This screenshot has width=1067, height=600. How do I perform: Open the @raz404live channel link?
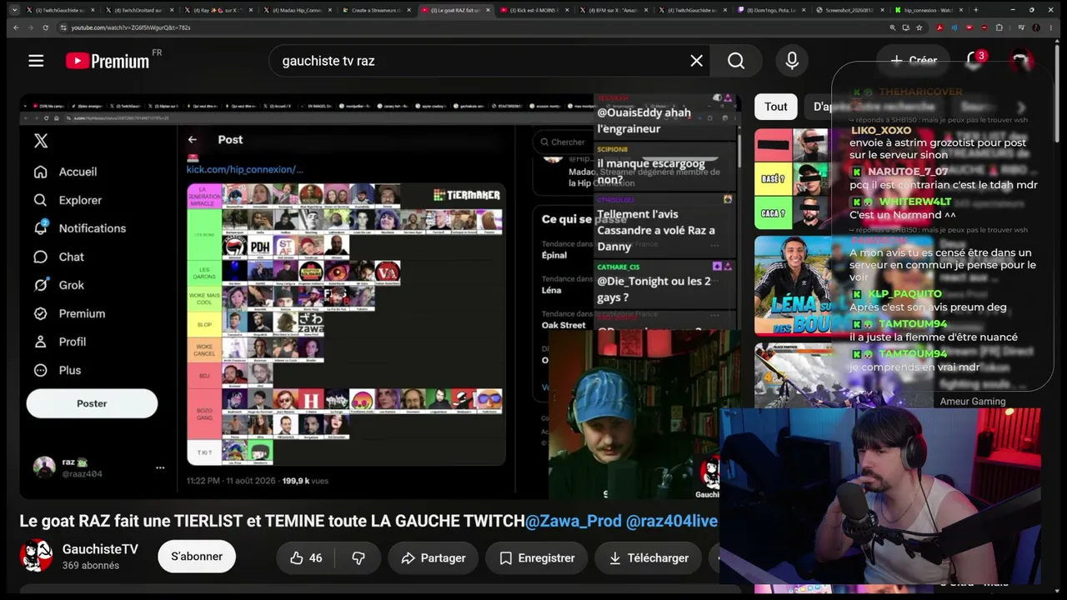(x=672, y=521)
